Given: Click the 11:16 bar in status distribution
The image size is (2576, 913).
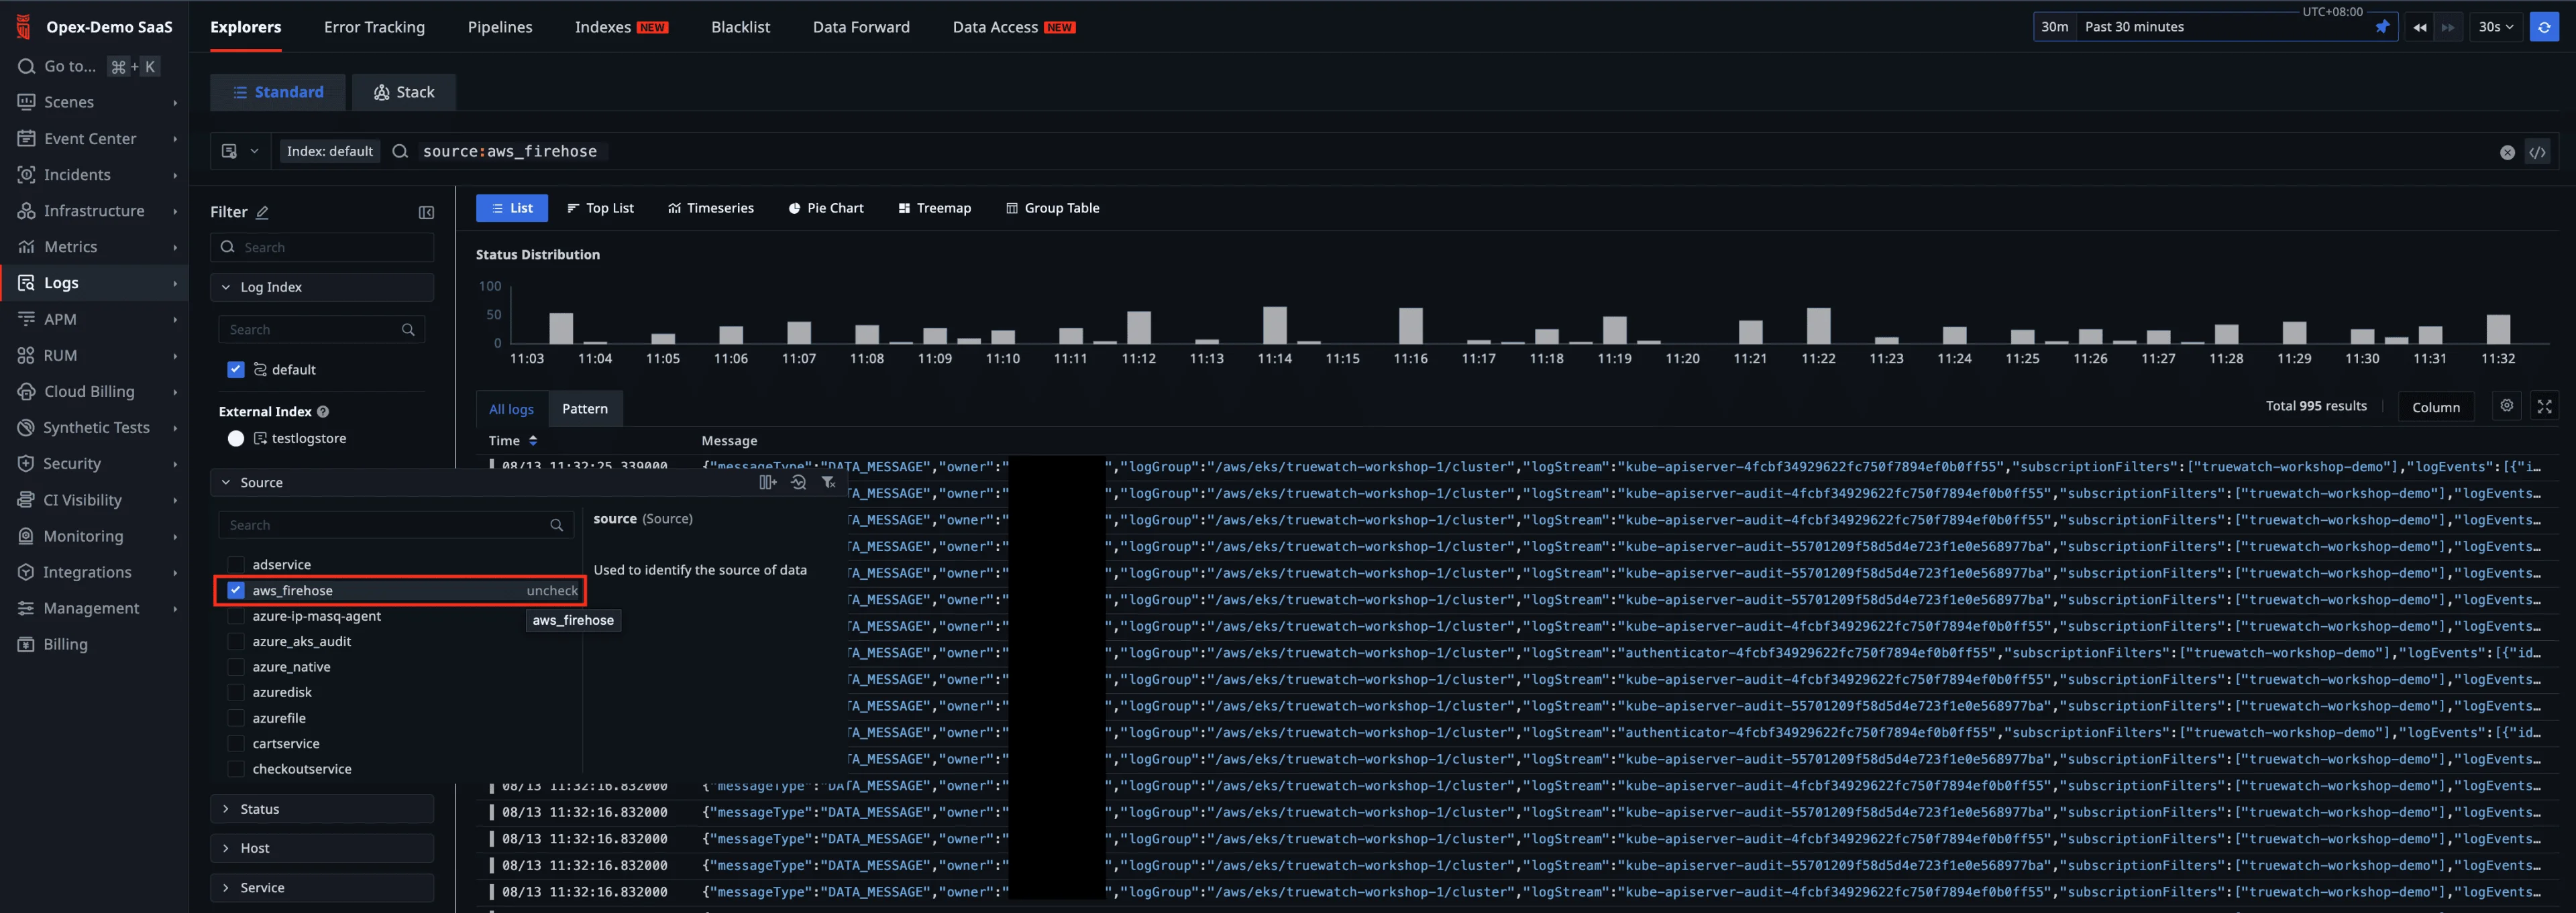Looking at the screenshot, I should pos(1410,326).
